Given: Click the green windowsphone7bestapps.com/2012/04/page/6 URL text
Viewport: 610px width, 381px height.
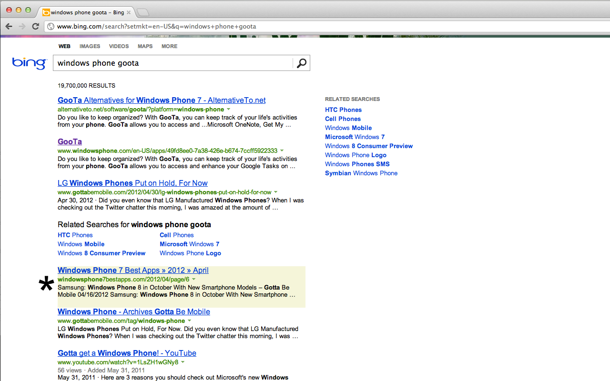Looking at the screenshot, I should click(x=123, y=280).
